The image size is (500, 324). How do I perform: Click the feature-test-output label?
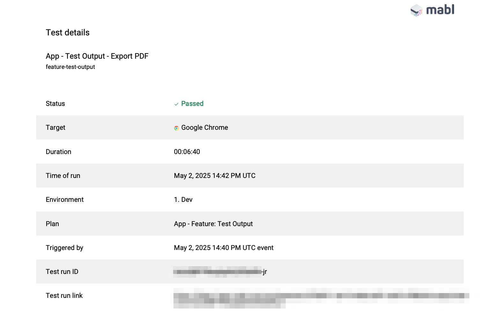tap(70, 67)
